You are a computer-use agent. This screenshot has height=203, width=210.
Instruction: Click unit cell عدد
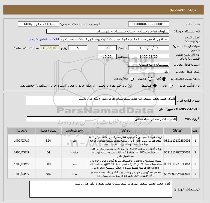[75, 164]
